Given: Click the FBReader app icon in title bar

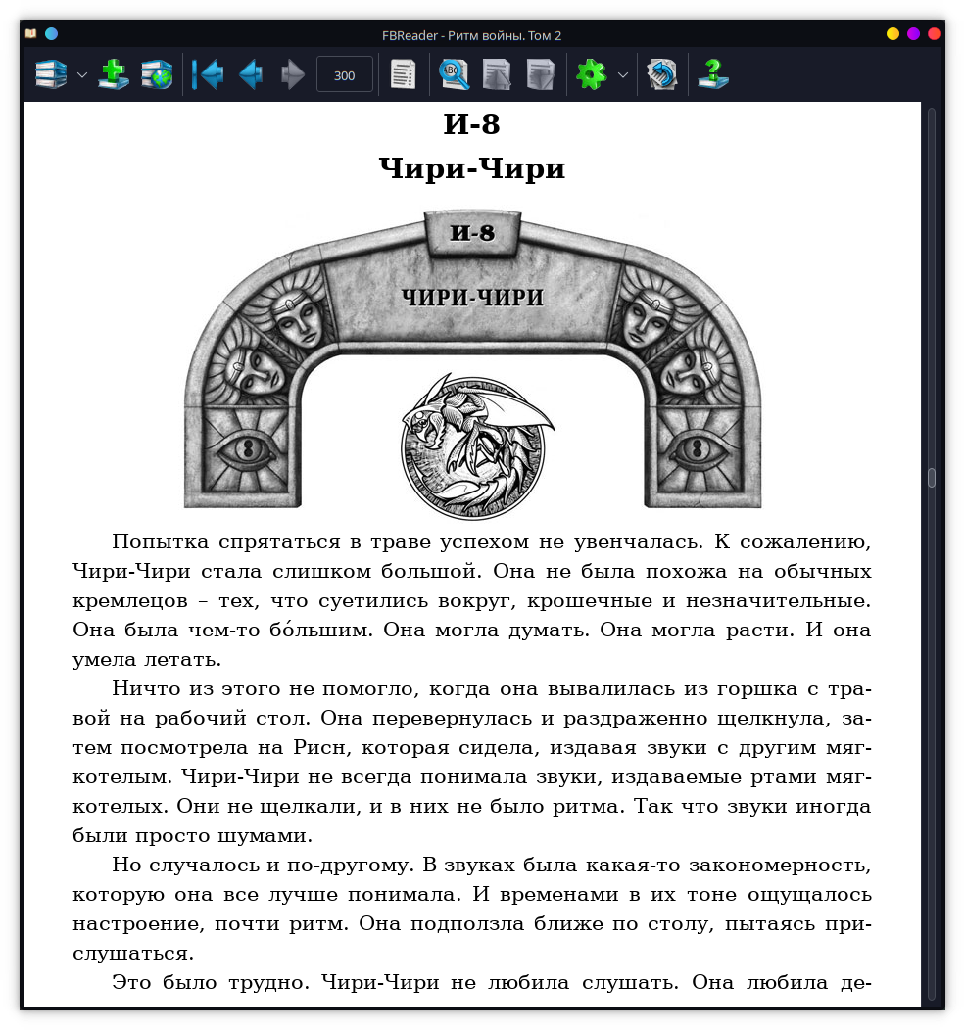Looking at the screenshot, I should [x=30, y=34].
